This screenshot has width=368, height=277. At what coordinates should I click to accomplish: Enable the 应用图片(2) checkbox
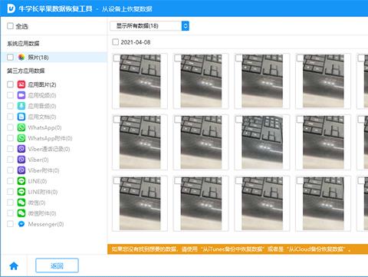point(10,84)
